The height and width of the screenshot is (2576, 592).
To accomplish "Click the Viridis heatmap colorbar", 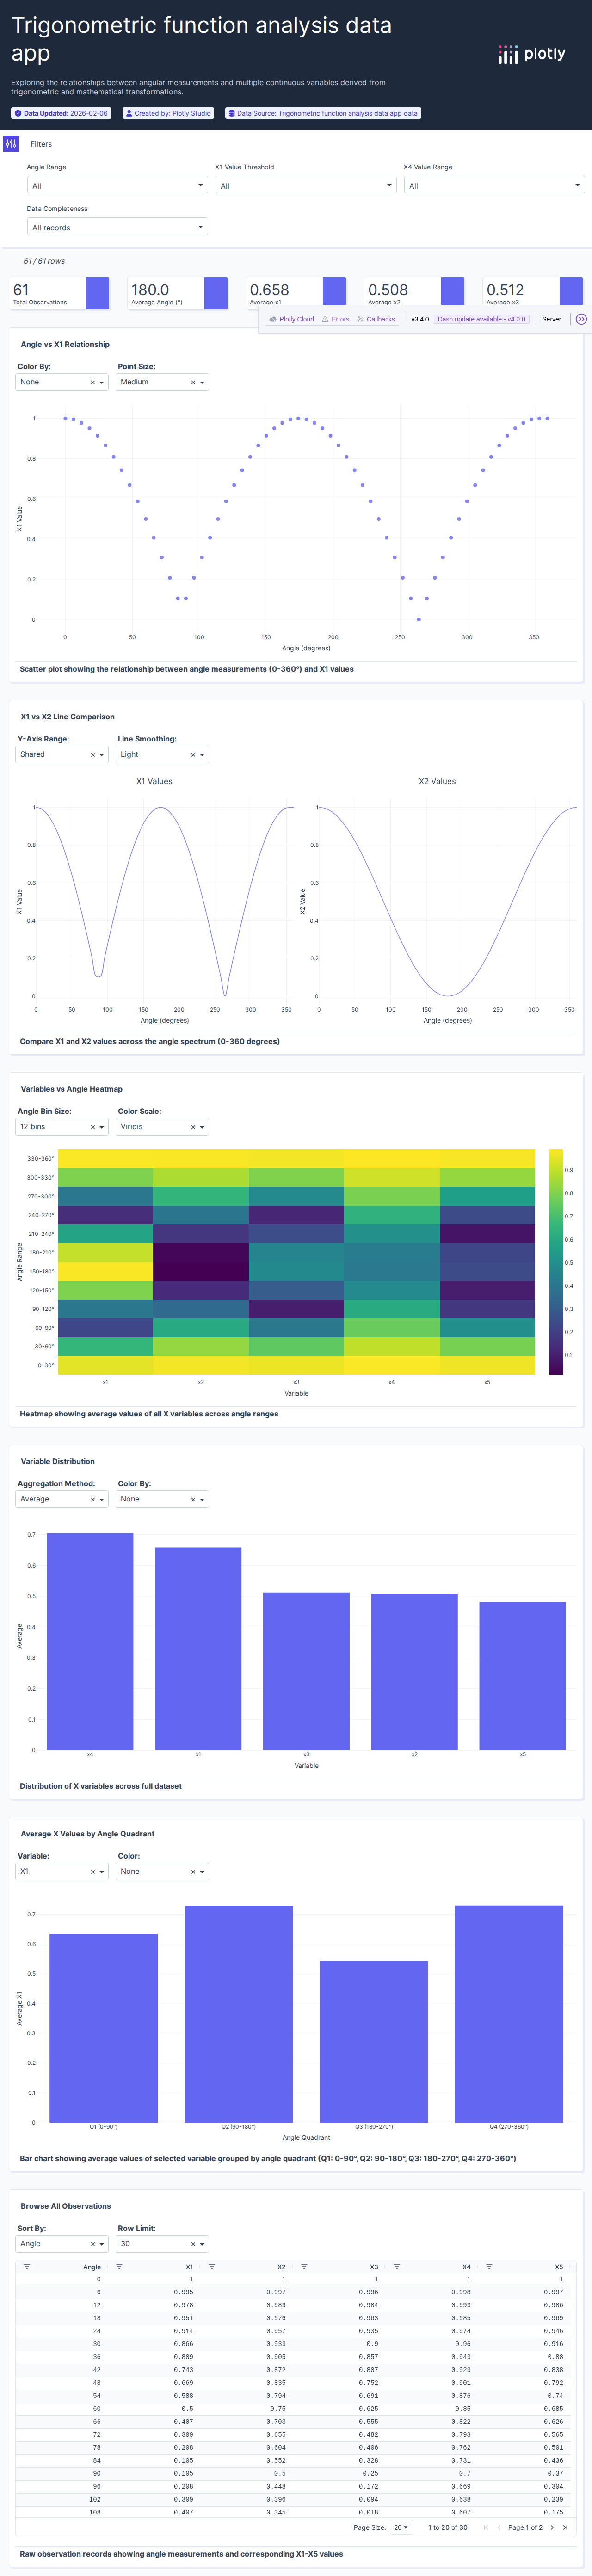I will [x=556, y=1262].
